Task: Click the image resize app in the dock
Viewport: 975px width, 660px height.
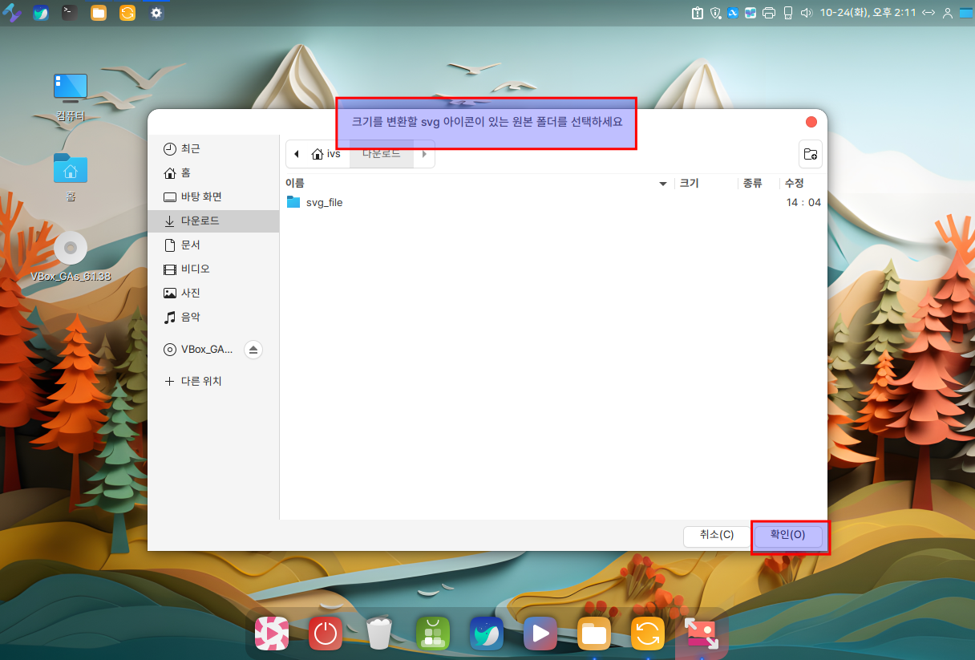Action: (702, 634)
